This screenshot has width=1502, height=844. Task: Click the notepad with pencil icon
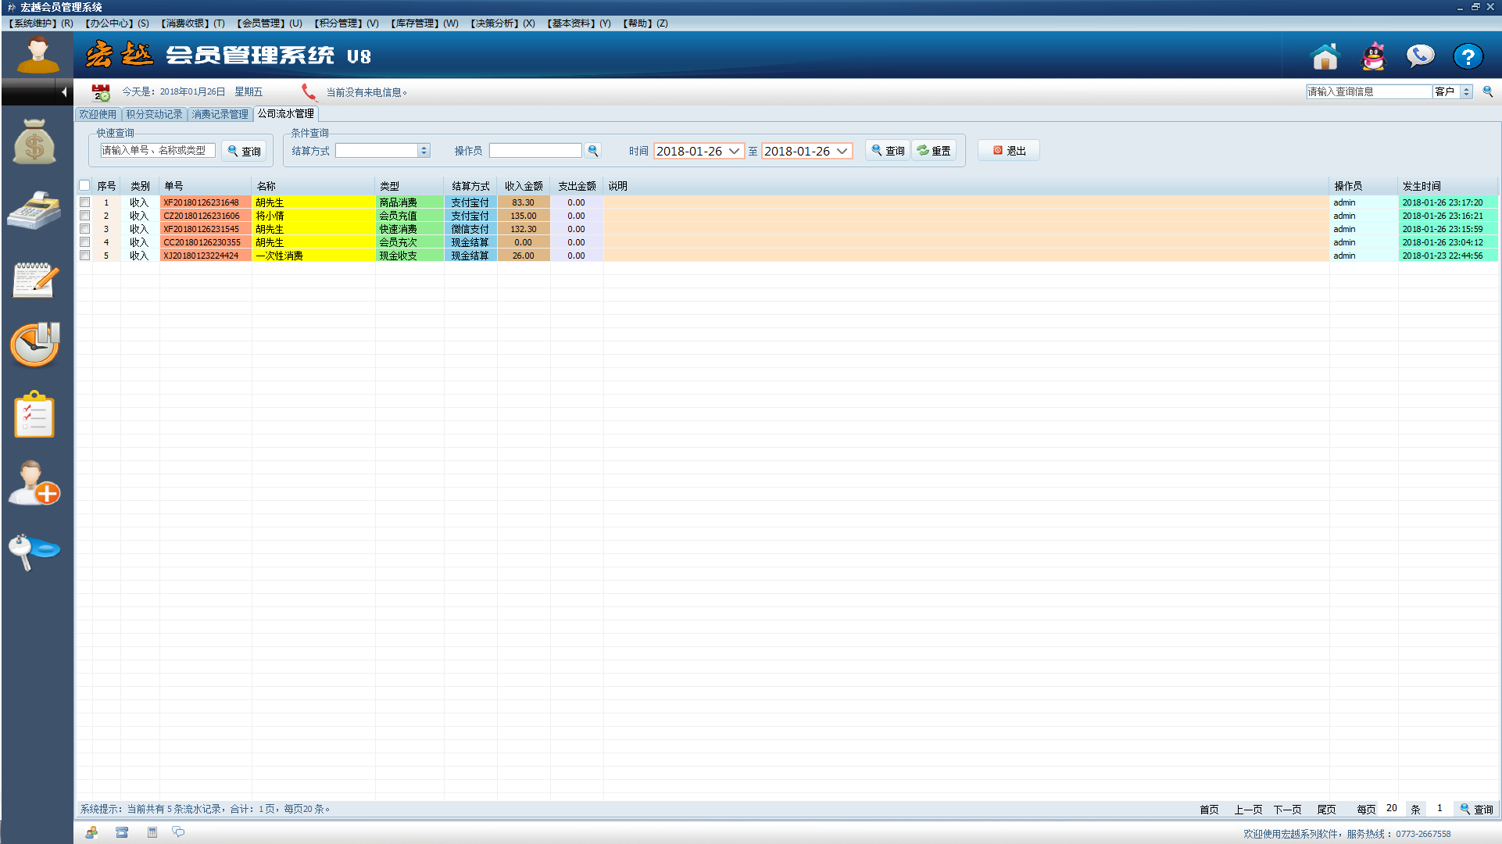tap(34, 280)
